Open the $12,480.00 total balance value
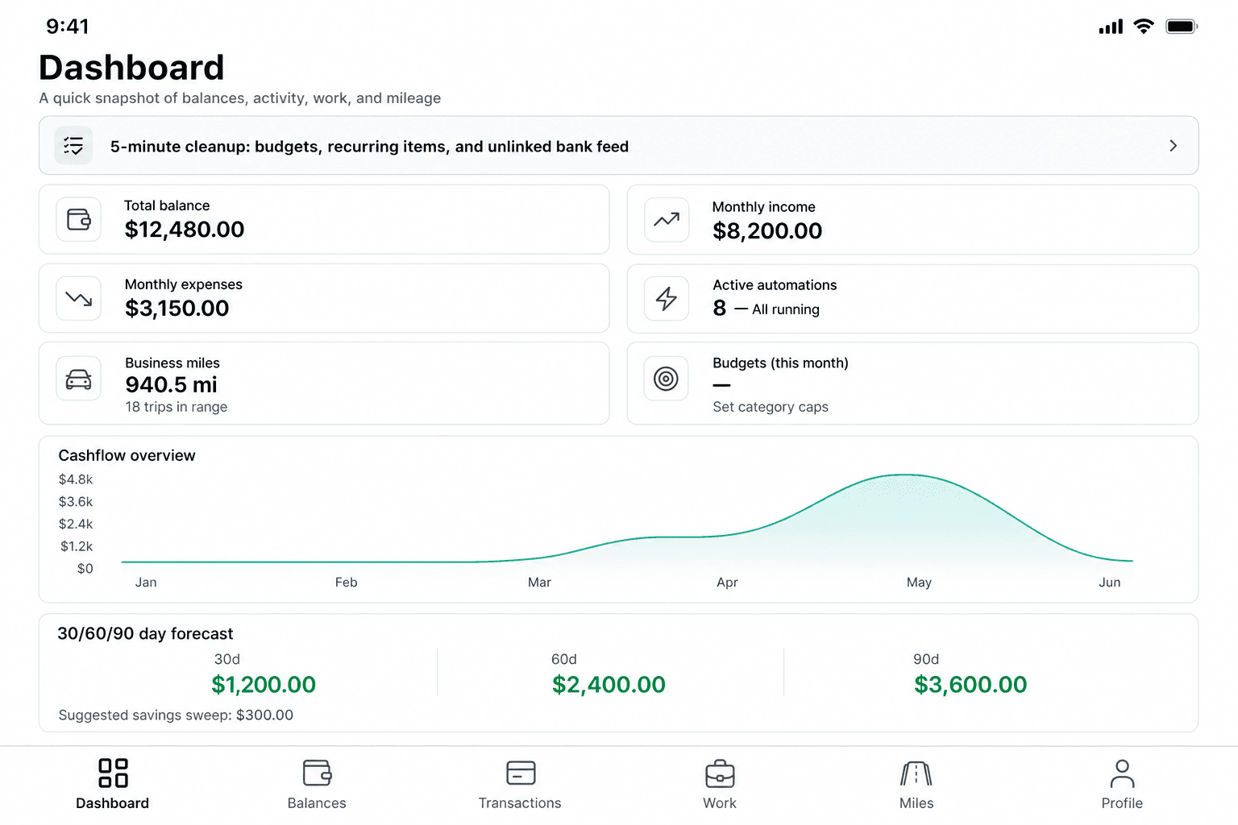 tap(185, 230)
